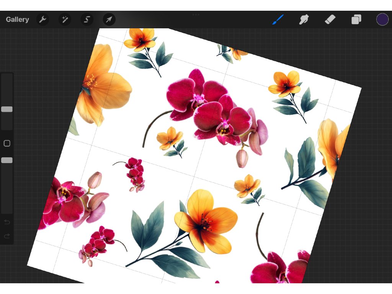The width and height of the screenshot is (392, 294).
Task: Select the Smudge finger tool
Action: pyautogui.click(x=304, y=20)
